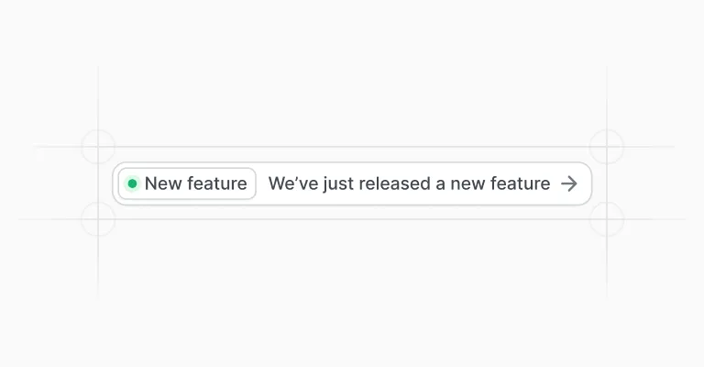Click the lowercase "new" in the announcement message

click(x=467, y=184)
